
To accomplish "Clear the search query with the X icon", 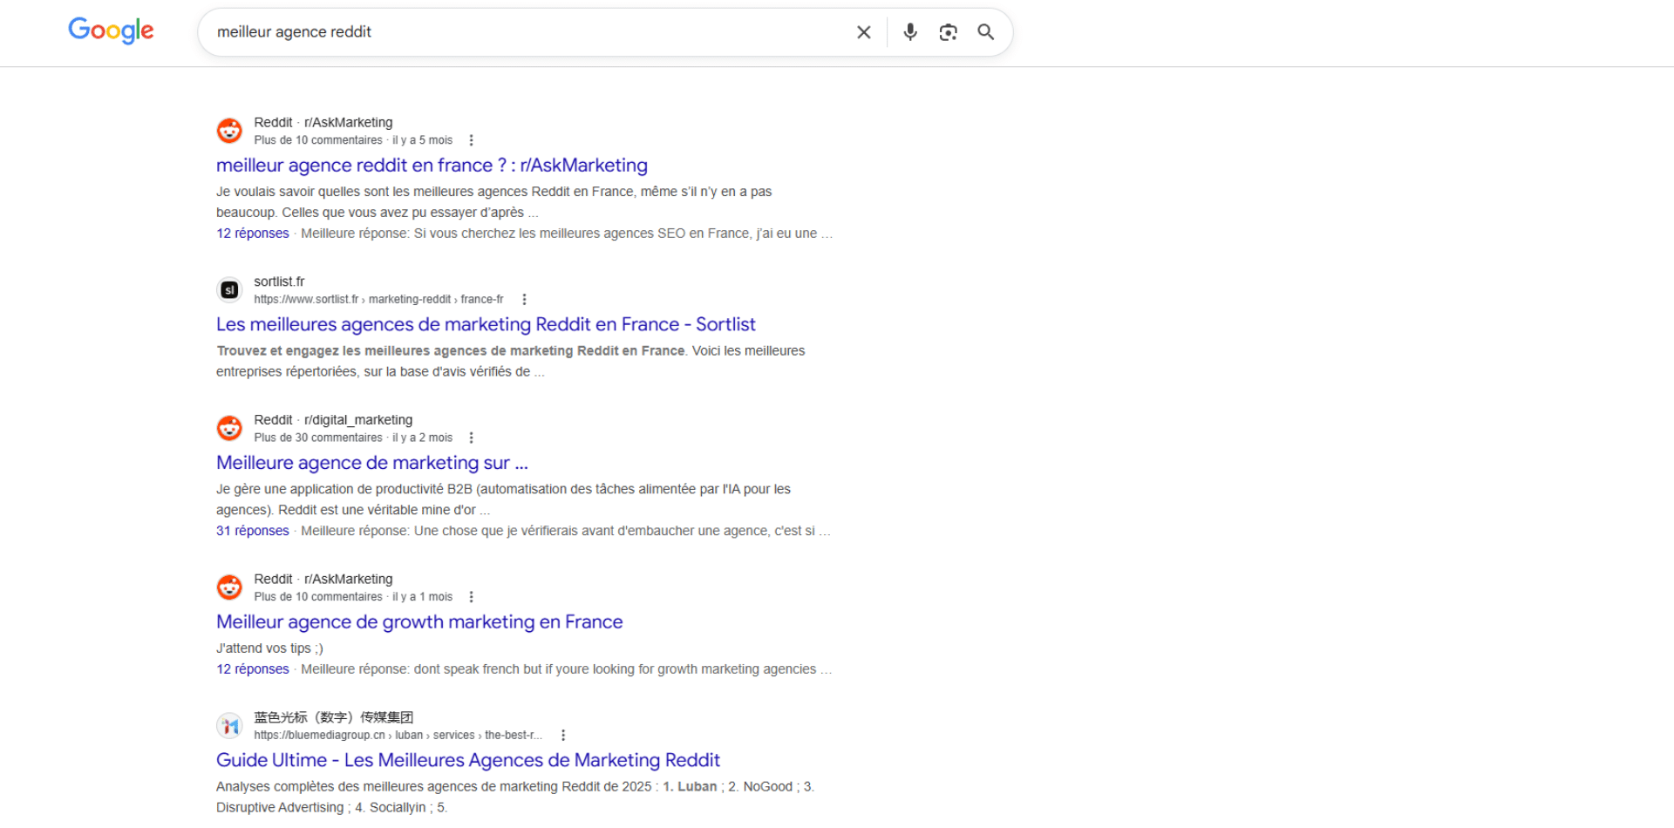I will pos(864,32).
